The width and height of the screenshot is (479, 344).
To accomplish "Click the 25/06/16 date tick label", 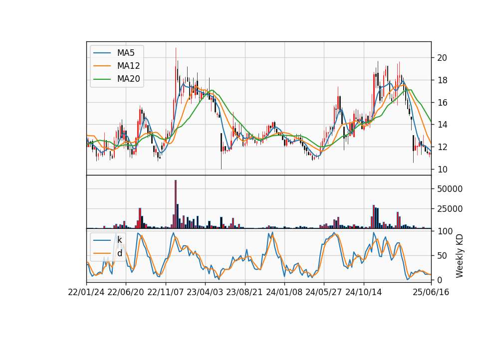I will pyautogui.click(x=431, y=292).
